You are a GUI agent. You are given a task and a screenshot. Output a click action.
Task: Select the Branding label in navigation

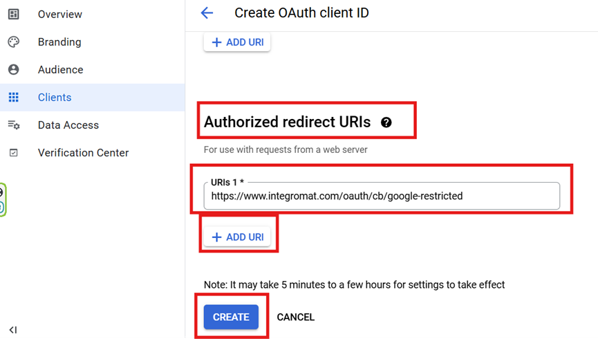[59, 42]
